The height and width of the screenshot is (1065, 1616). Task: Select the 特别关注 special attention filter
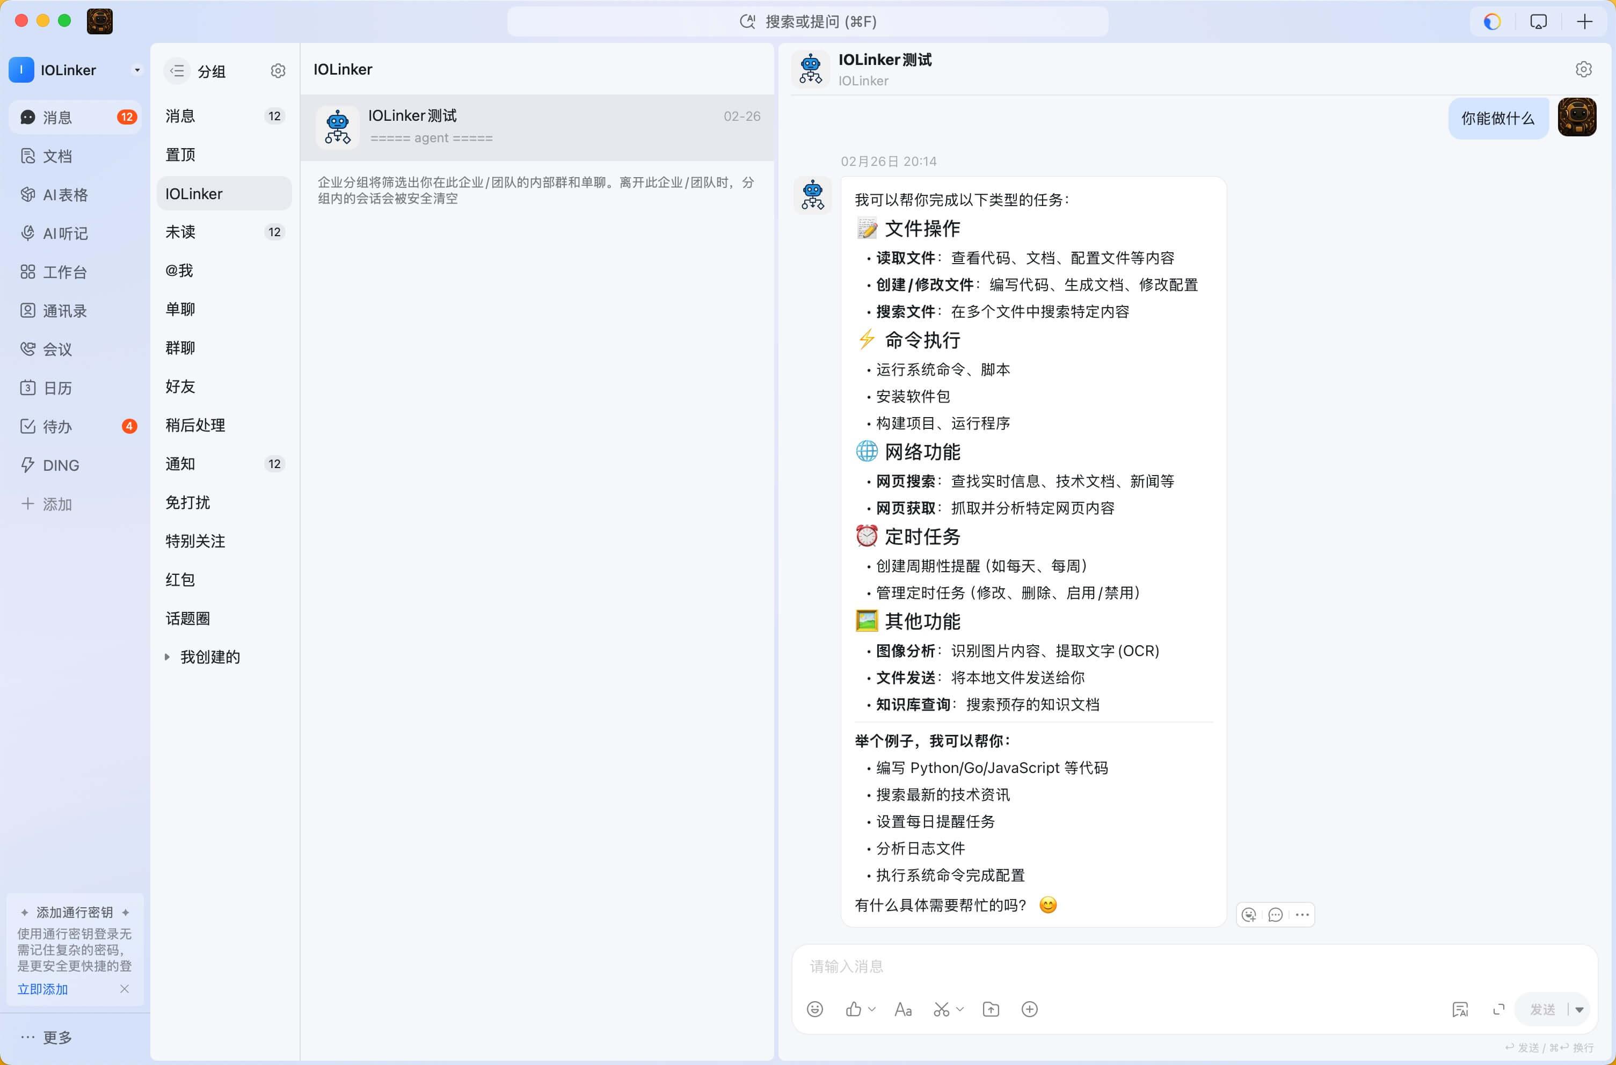coord(224,541)
